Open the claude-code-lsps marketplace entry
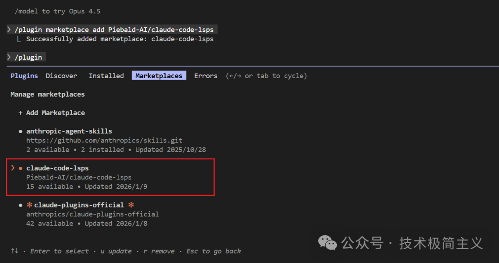499x263 pixels. point(57,168)
